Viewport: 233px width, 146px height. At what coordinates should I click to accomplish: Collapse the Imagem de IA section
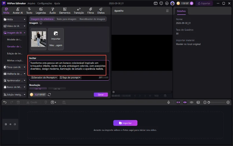click(14, 33)
